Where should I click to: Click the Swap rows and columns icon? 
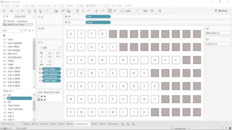click(x=78, y=11)
